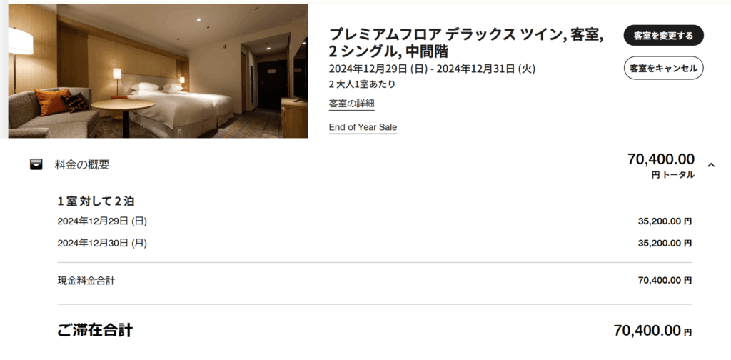Click the プレミアムフロア デラックス ツイン room title
This screenshot has height=360, width=731.
466,42
